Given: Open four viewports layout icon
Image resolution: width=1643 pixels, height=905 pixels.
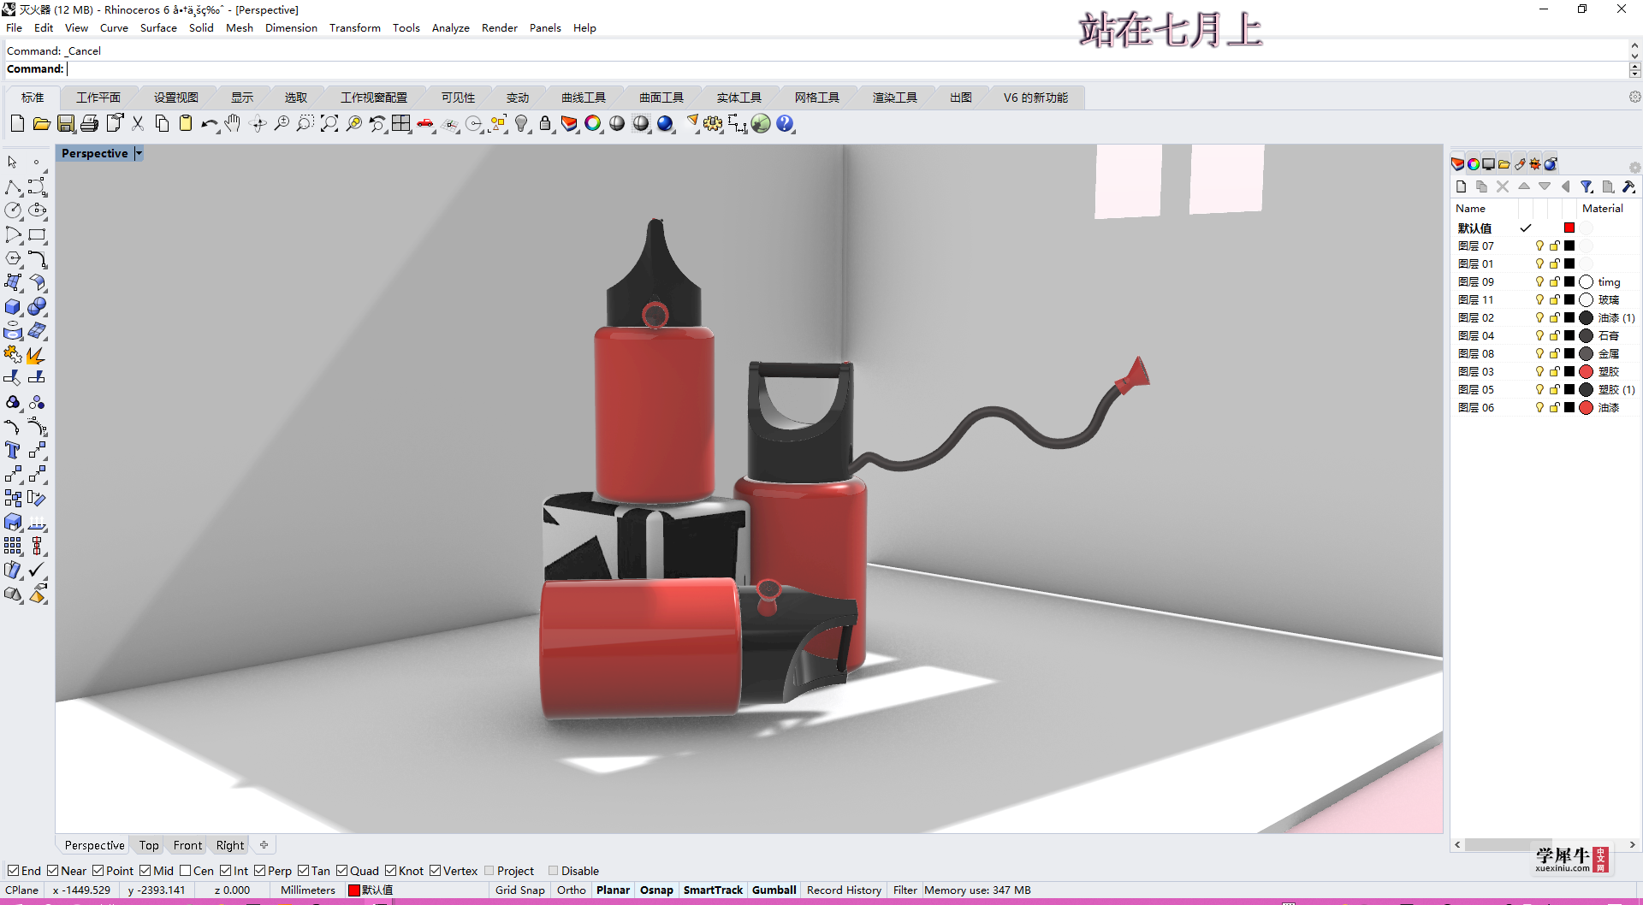Looking at the screenshot, I should click(401, 124).
